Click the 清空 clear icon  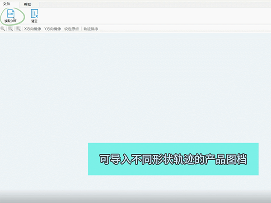coord(34,14)
